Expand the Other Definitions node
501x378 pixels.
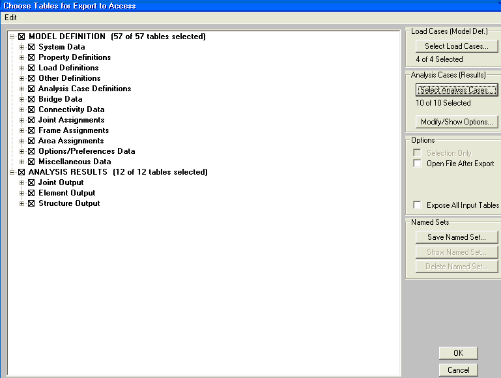coord(21,78)
